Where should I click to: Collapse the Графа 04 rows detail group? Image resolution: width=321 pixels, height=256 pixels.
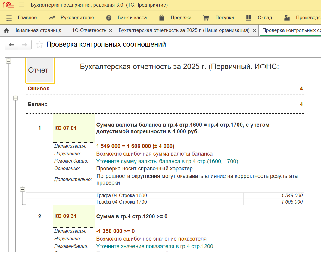point(22,189)
